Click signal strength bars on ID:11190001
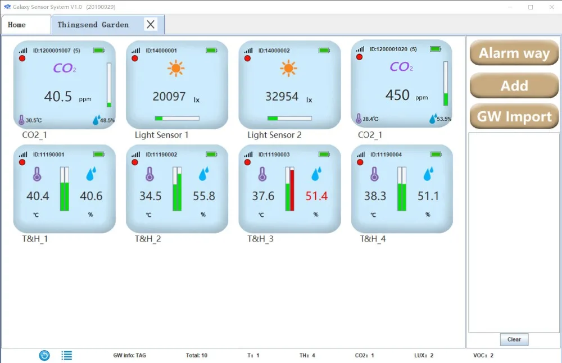 coord(23,155)
